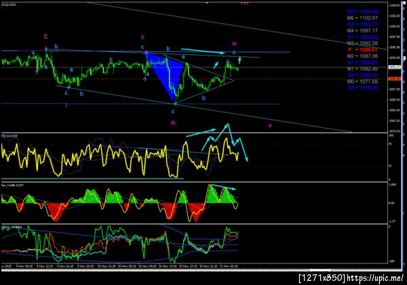Select the M4 = 1097.17 pivot label

coord(362,31)
